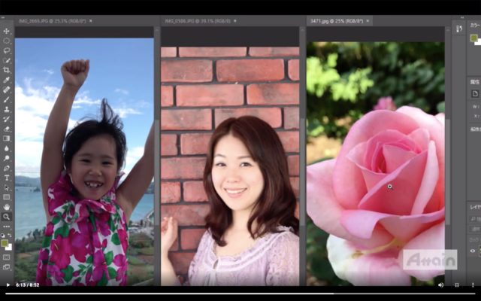This screenshot has width=481, height=301.
Task: Click the layer search filter field
Action: click(x=475, y=219)
